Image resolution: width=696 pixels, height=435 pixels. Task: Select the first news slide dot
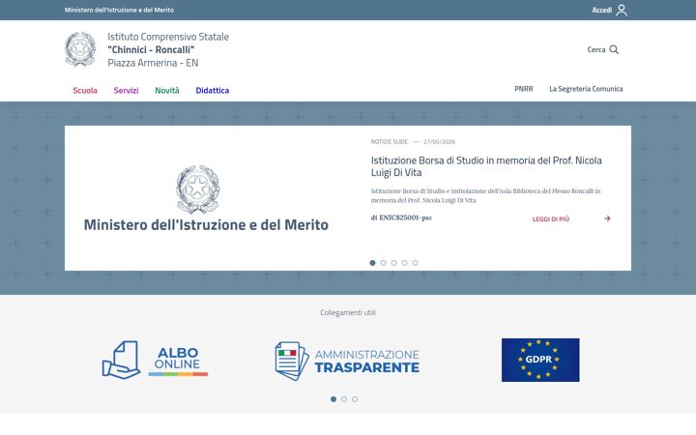pyautogui.click(x=372, y=263)
